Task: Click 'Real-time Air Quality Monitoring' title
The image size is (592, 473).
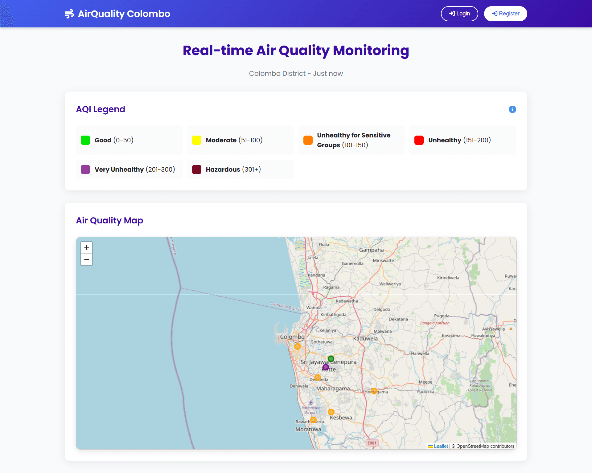Action: pos(296,51)
